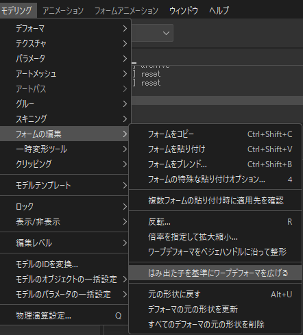Choose モデルのIDを変換...
Viewport: 303px width, 335px height.
(x=65, y=264)
